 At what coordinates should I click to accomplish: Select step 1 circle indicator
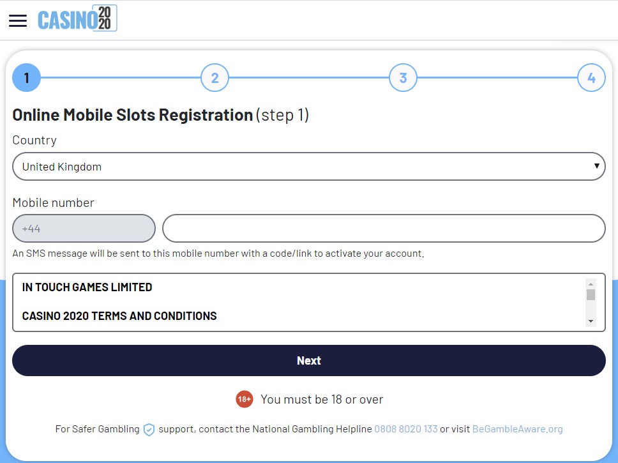click(x=26, y=78)
